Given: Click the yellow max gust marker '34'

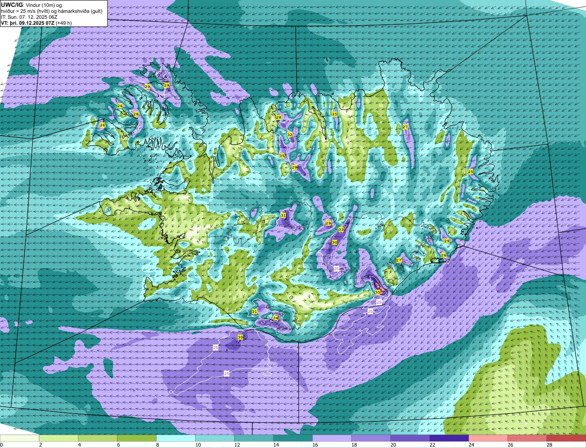Looking at the screenshot, I should tap(276, 318).
